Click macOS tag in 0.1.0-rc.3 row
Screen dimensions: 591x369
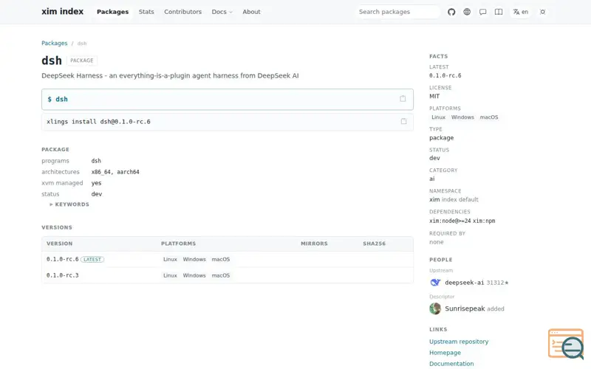[x=220, y=275]
